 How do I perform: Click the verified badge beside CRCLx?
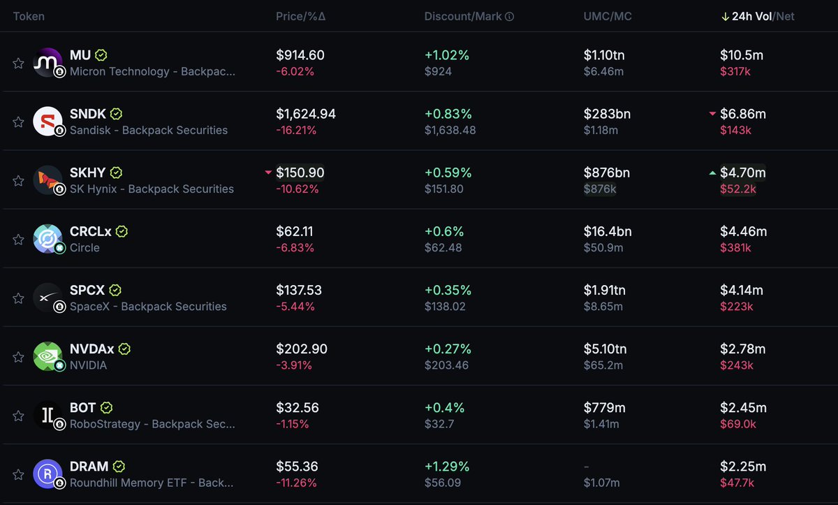122,231
